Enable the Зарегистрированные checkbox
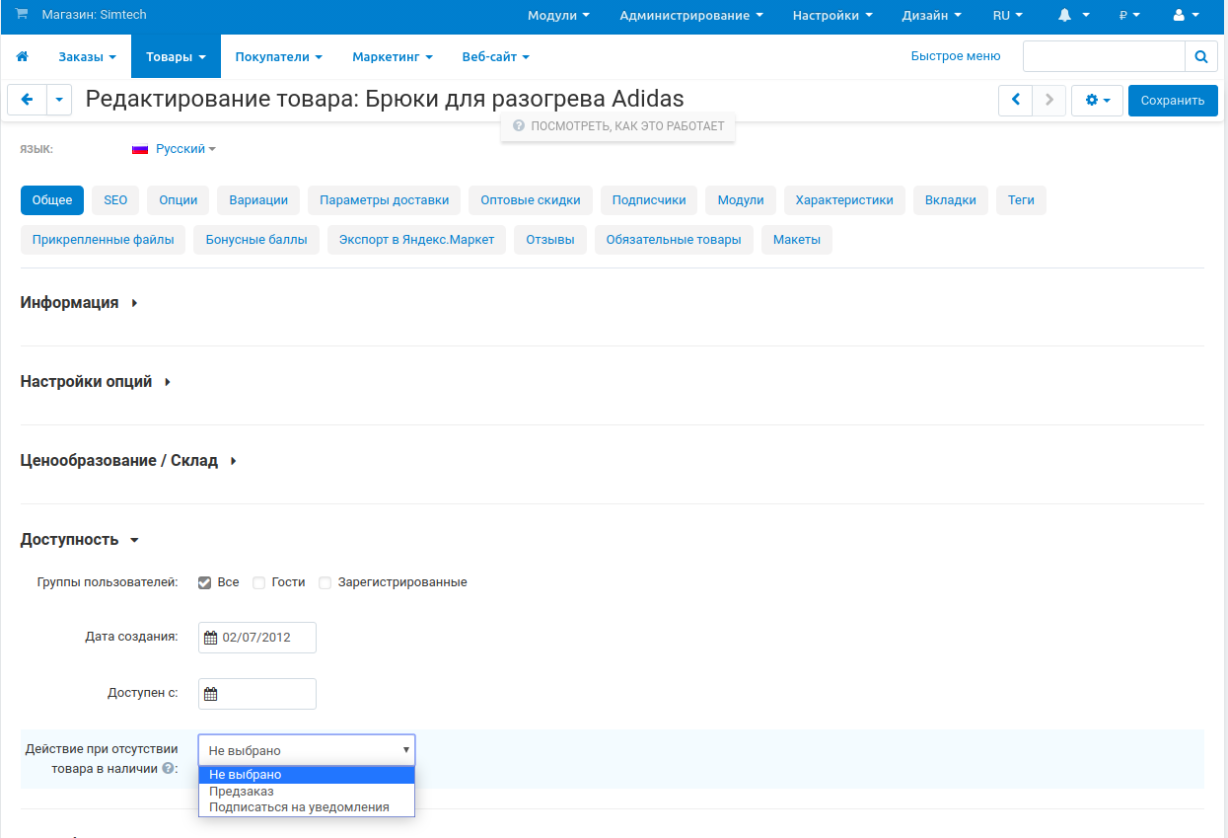 [325, 582]
